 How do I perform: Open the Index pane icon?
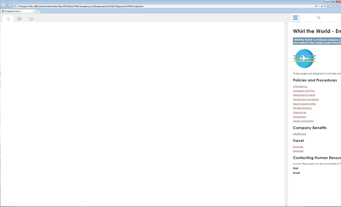coord(19,19)
